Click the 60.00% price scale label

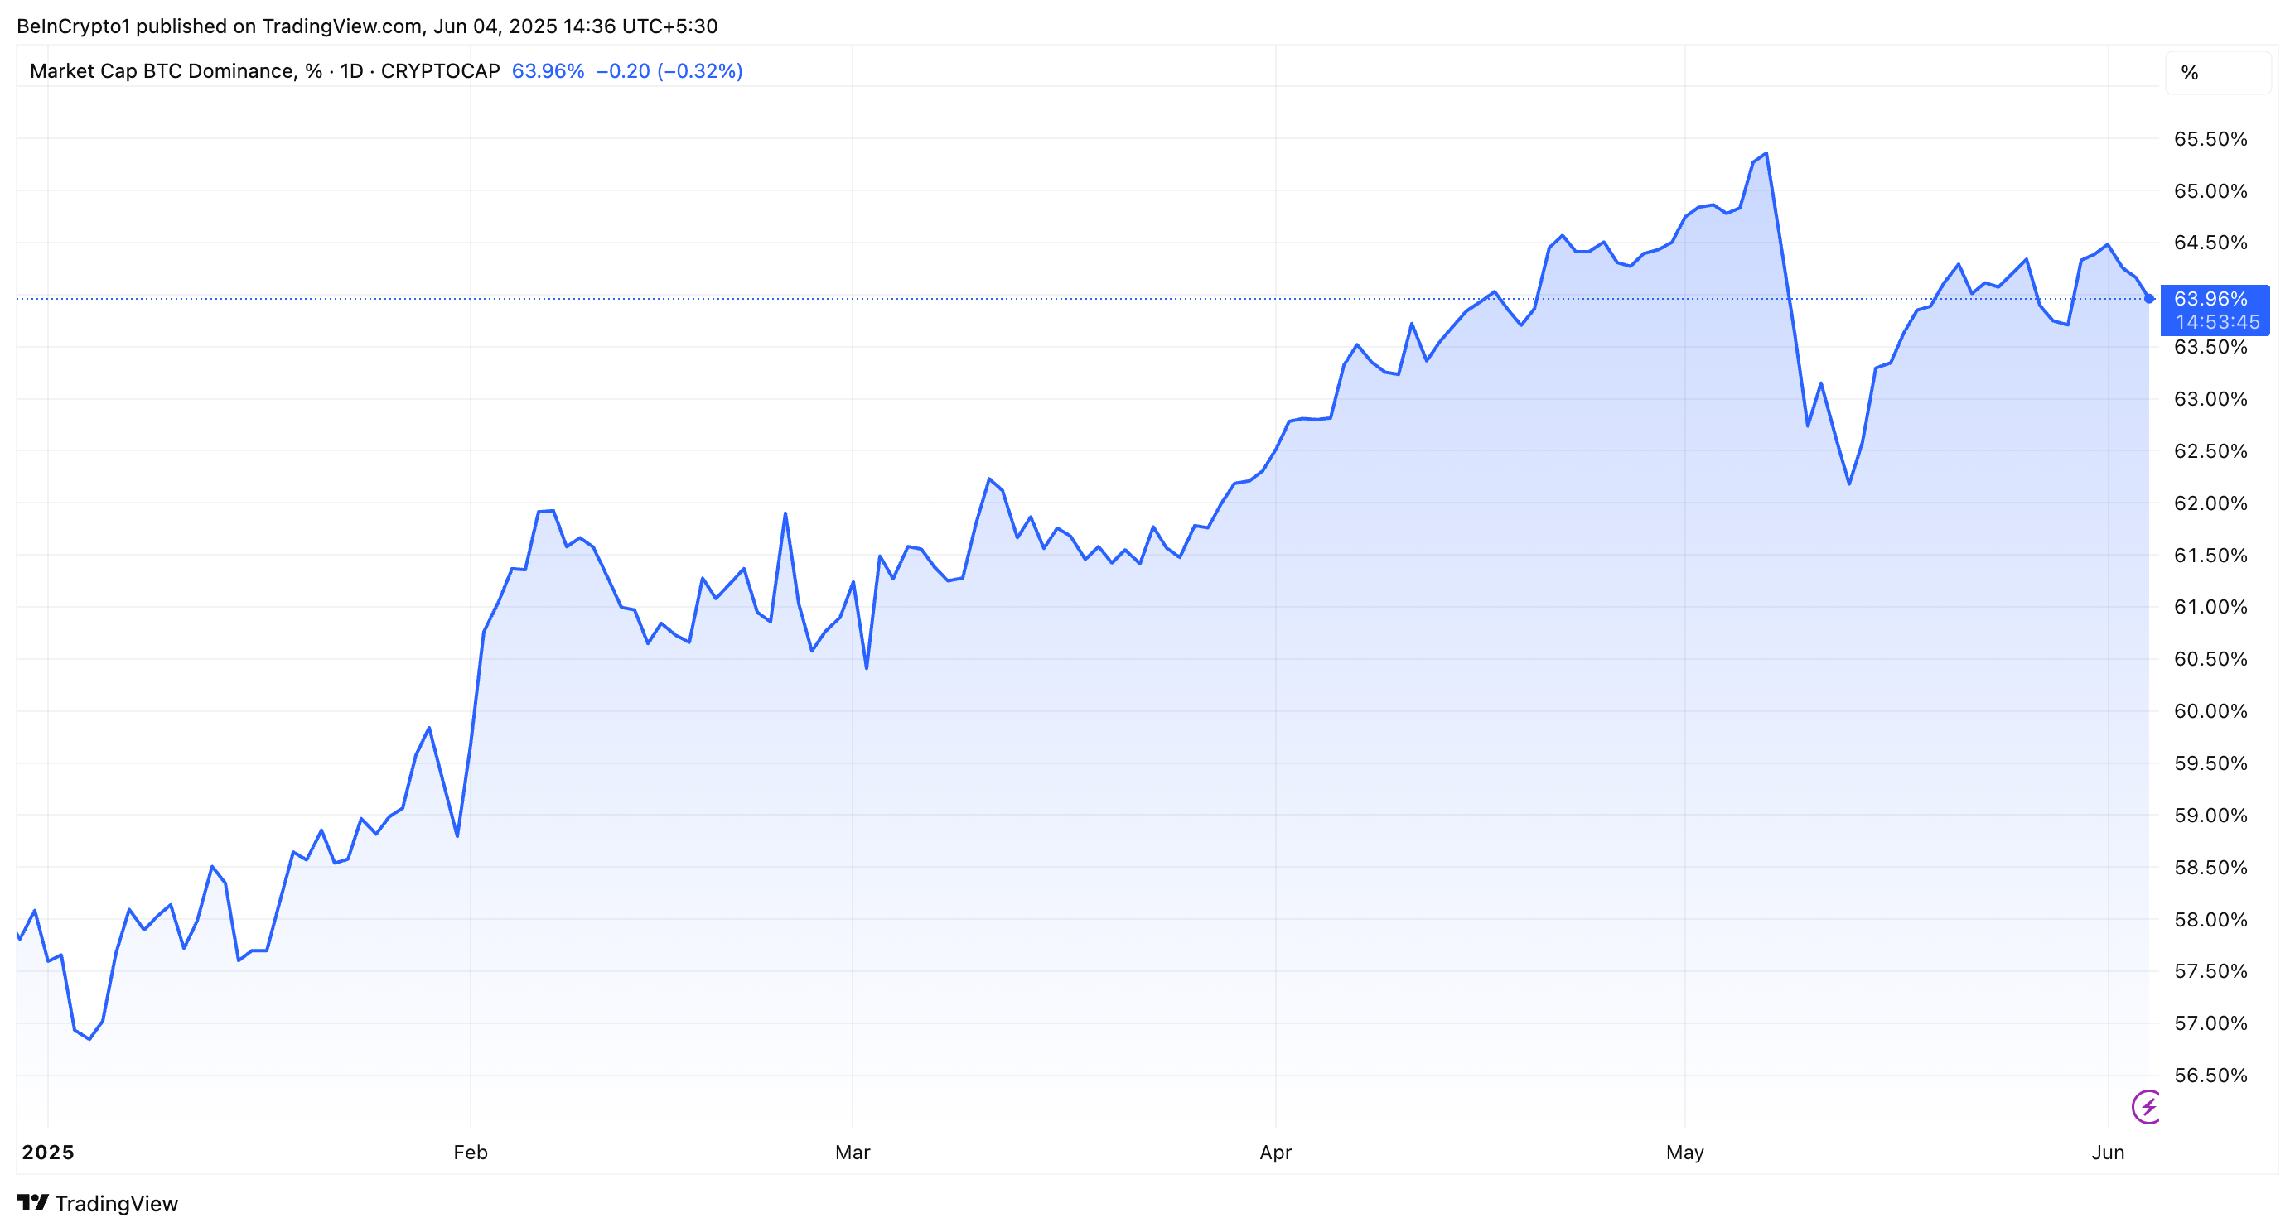[2210, 711]
